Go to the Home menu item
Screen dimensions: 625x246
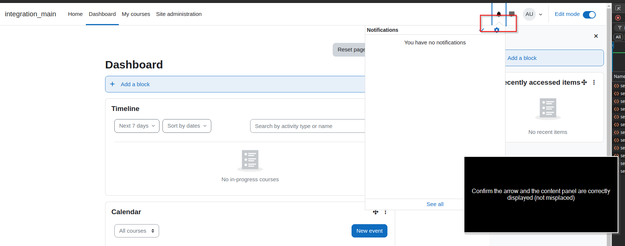[x=75, y=14]
